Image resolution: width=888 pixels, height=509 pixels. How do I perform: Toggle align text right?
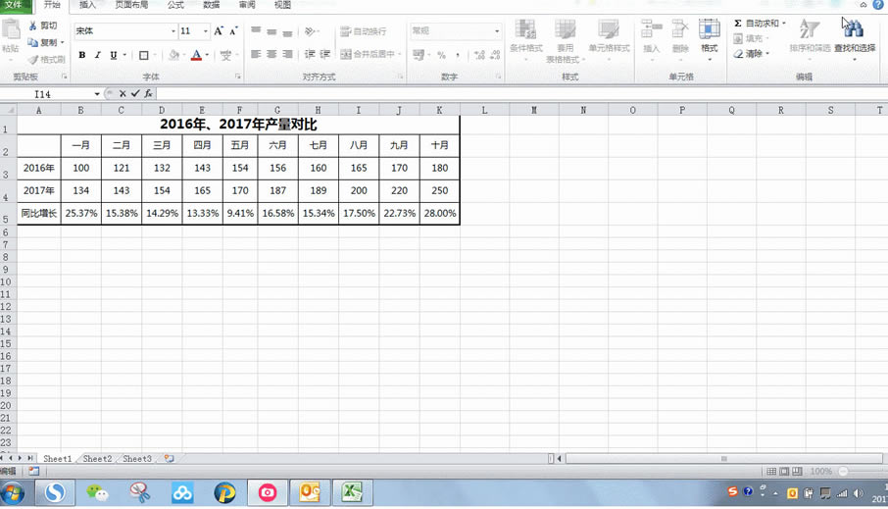point(288,54)
